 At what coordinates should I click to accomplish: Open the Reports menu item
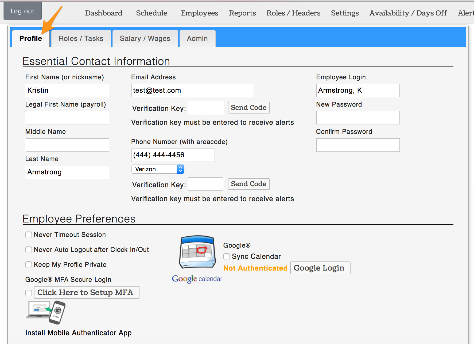click(242, 13)
